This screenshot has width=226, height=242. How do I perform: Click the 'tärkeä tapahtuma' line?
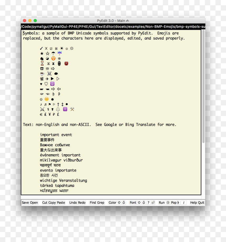click(57, 186)
